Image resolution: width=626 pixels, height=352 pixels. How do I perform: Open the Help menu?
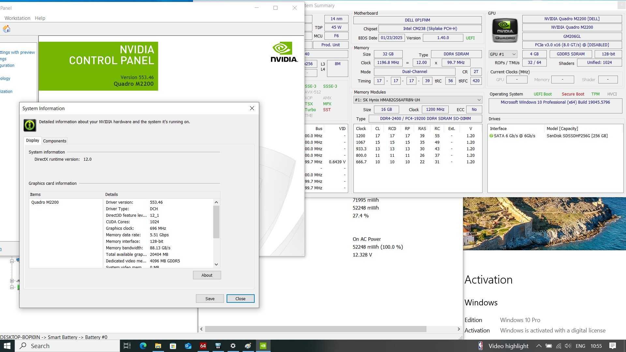40,18
